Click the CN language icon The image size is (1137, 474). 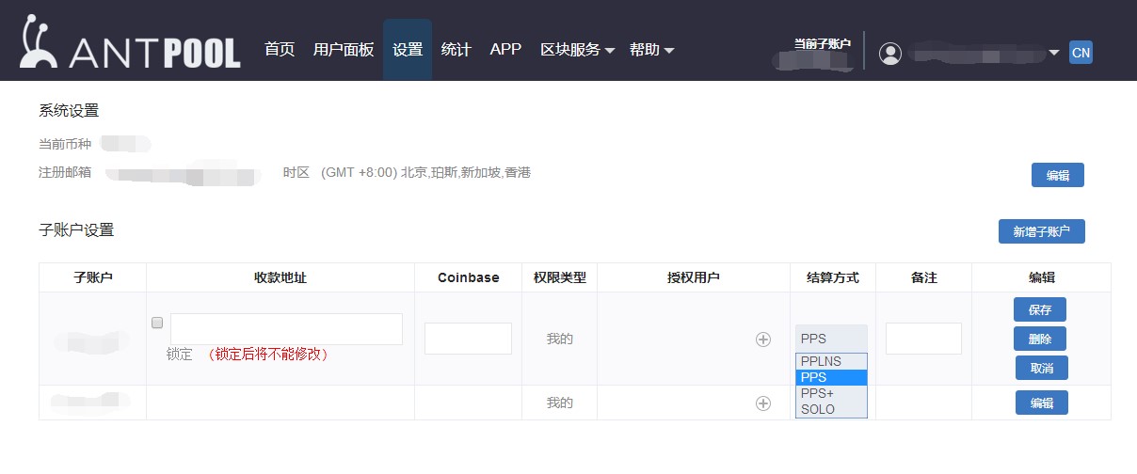coord(1081,53)
